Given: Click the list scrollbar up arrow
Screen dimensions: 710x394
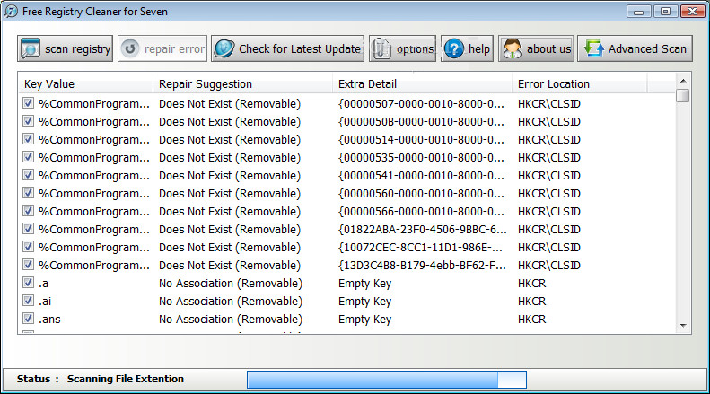Looking at the screenshot, I should click(683, 81).
